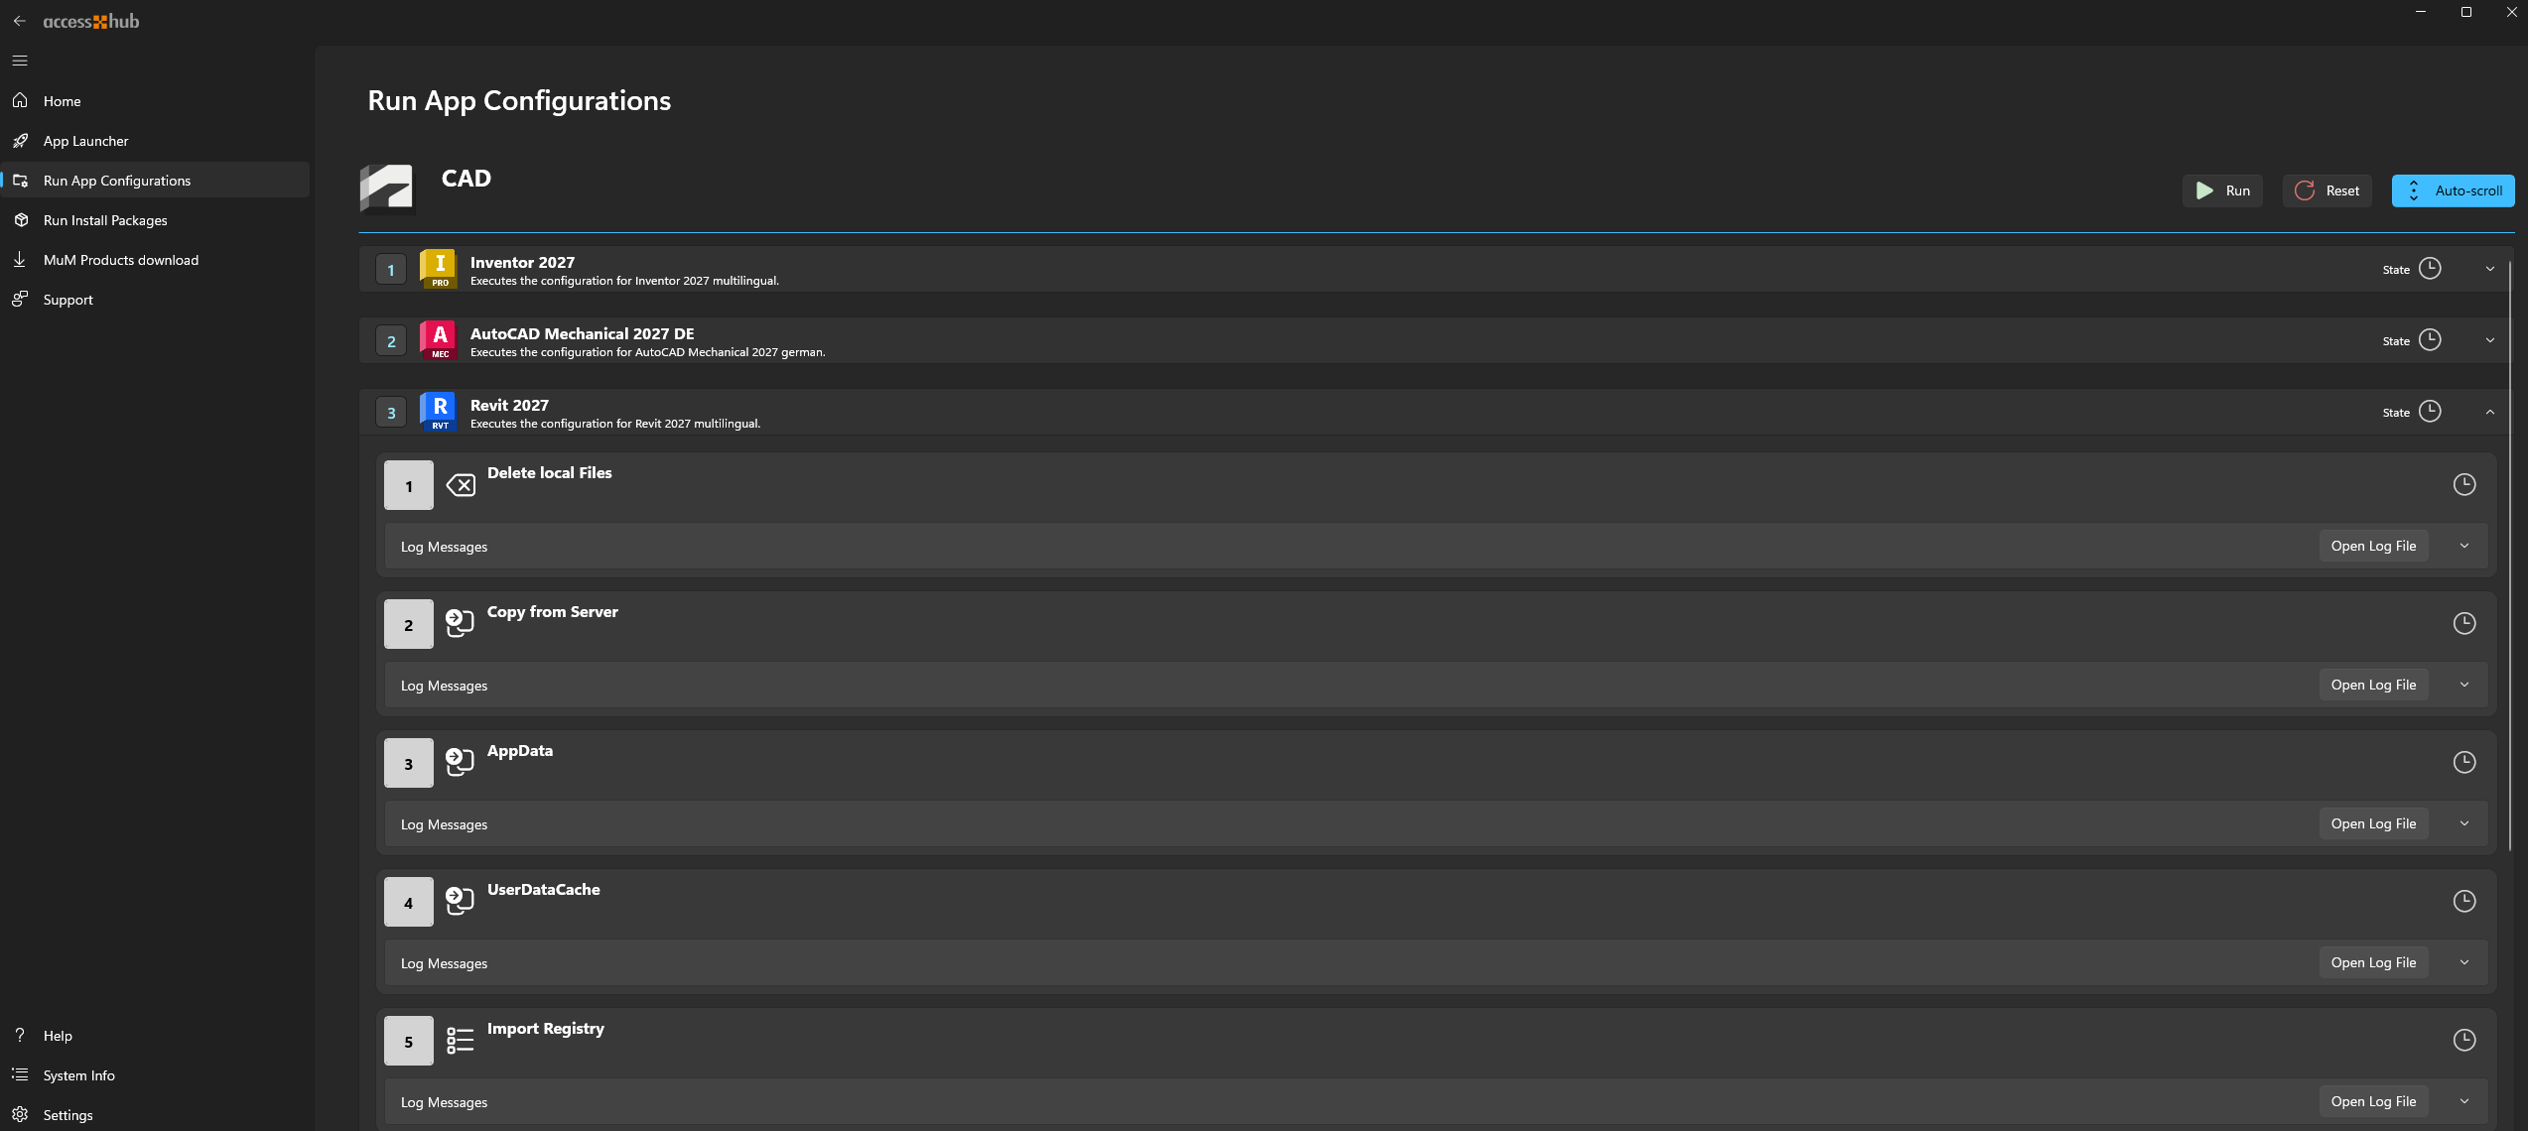Click the Reset button

tap(2327, 190)
